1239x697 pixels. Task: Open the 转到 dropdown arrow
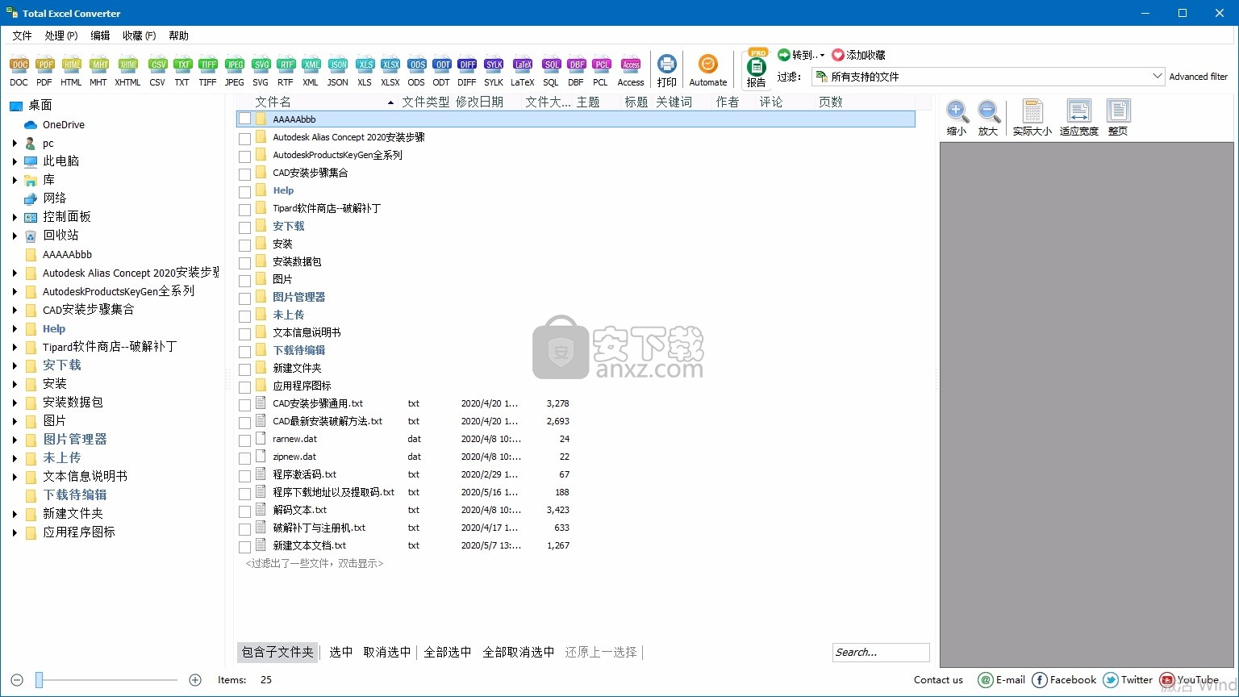(822, 55)
